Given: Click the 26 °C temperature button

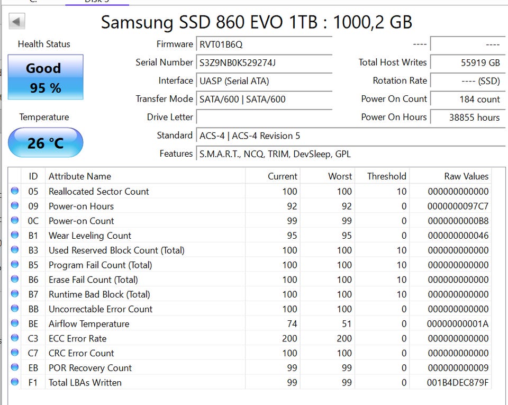Looking at the screenshot, I should (46, 142).
